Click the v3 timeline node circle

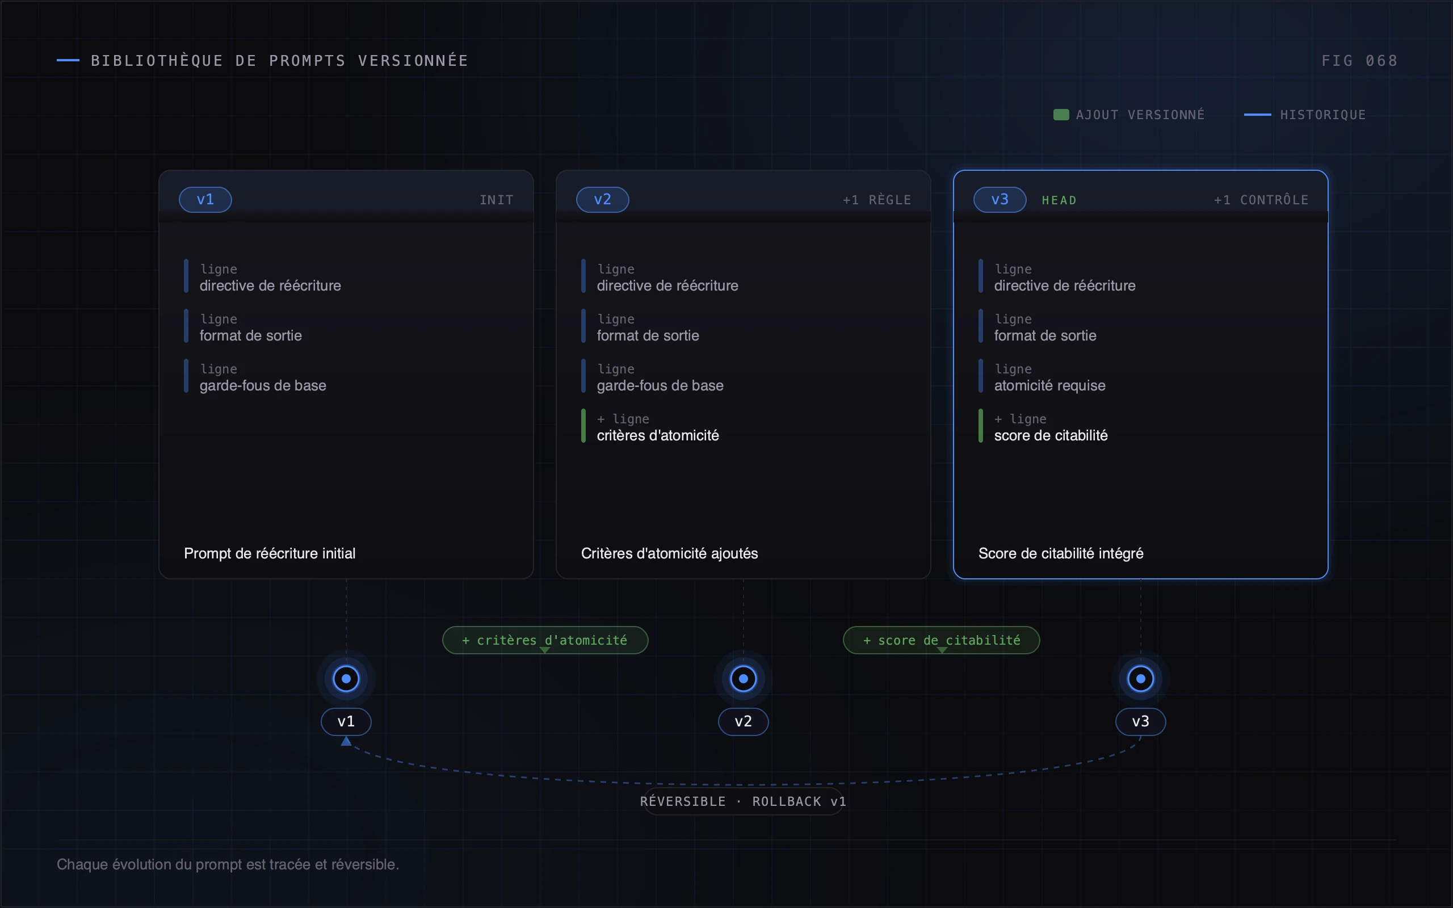tap(1141, 679)
